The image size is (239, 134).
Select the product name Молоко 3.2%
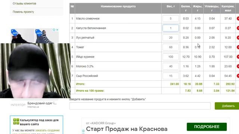coord(85,66)
